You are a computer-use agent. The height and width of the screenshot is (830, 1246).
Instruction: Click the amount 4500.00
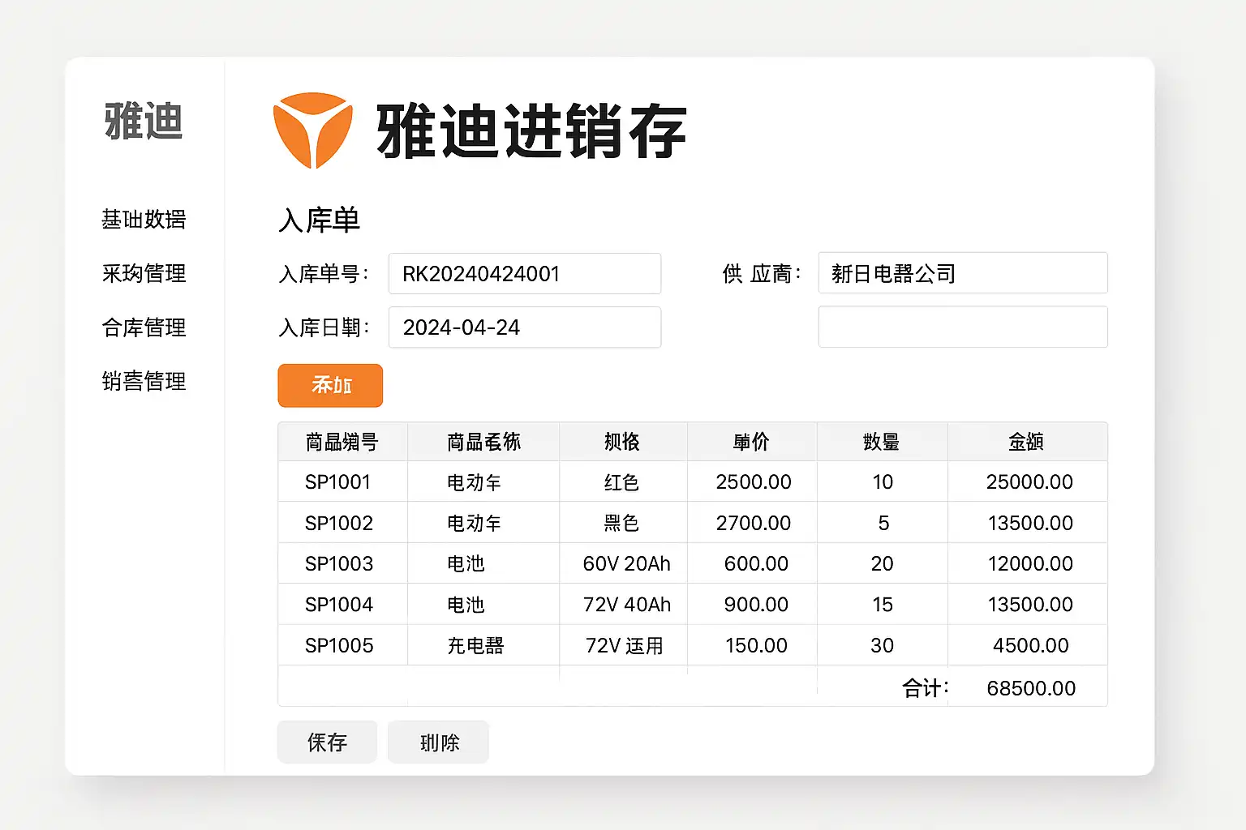coord(1031,645)
